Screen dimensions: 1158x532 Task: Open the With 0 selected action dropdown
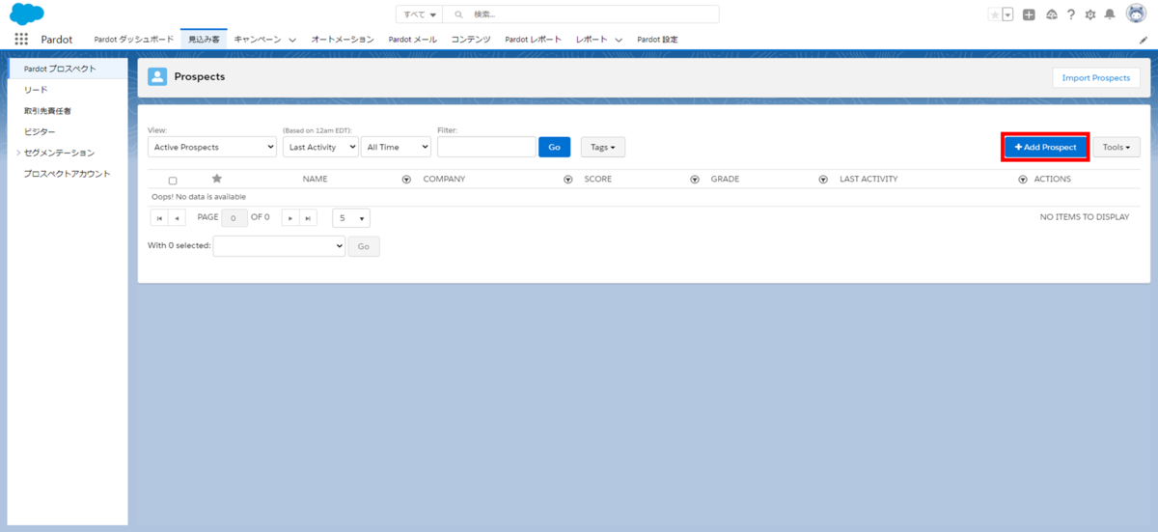[x=279, y=246]
